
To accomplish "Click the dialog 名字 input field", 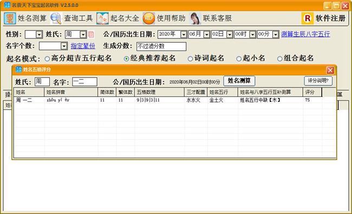I will point(84,81).
